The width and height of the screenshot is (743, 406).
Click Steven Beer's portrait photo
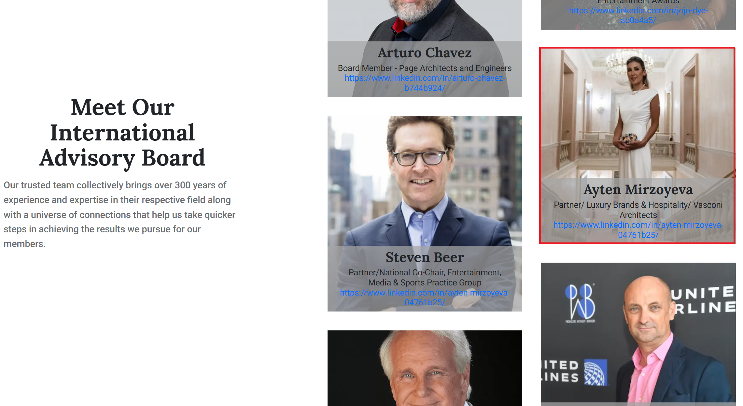425,181
